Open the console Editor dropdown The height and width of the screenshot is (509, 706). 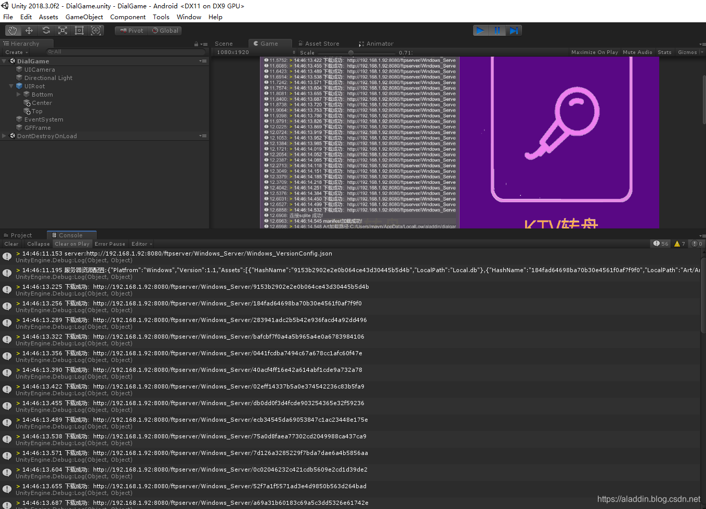click(142, 244)
